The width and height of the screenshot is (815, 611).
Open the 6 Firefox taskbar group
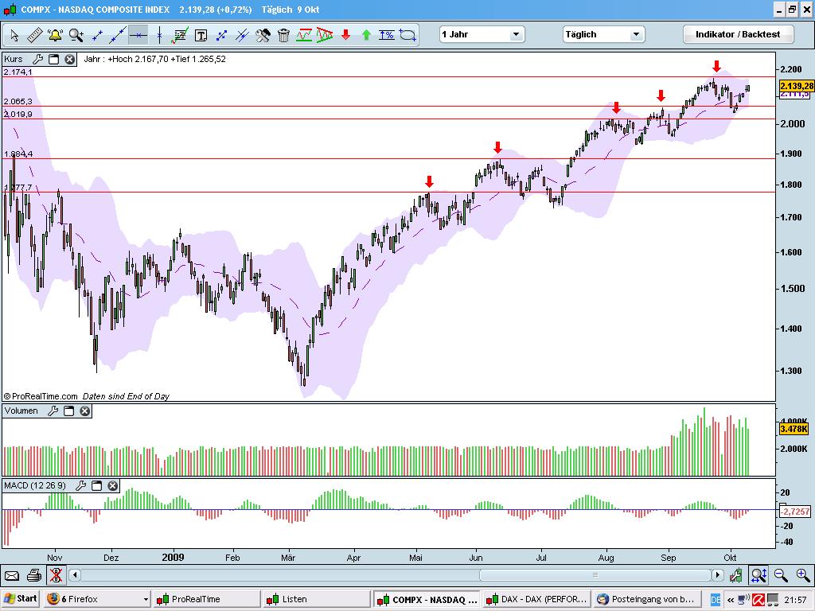pos(97,599)
